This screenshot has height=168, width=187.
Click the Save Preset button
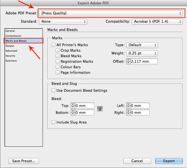click(24, 161)
